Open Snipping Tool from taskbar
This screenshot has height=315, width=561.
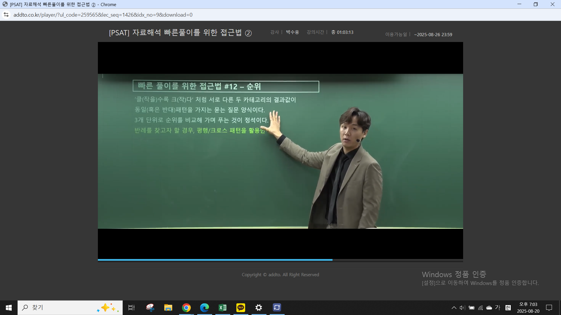150,308
